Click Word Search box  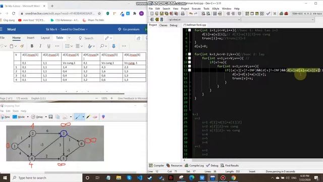click(x=86, y=38)
